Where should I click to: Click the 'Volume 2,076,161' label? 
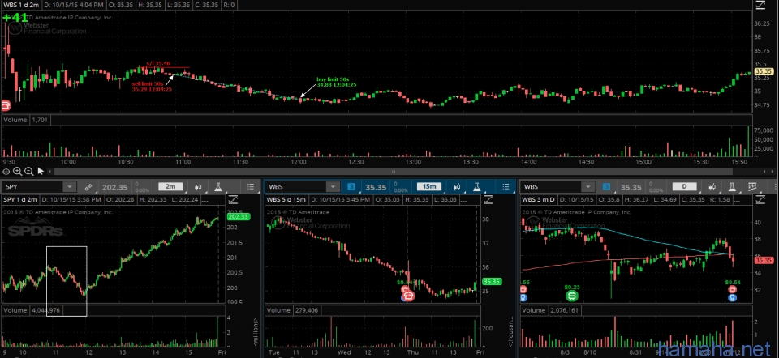point(552,310)
